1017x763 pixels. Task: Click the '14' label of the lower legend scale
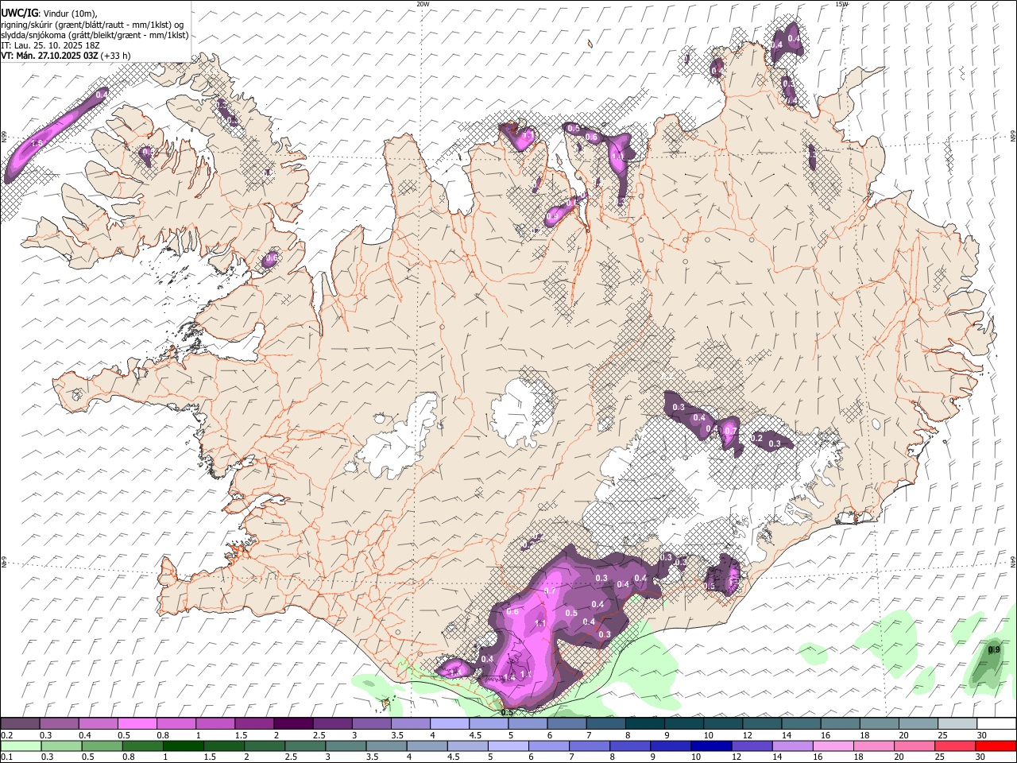click(x=779, y=757)
